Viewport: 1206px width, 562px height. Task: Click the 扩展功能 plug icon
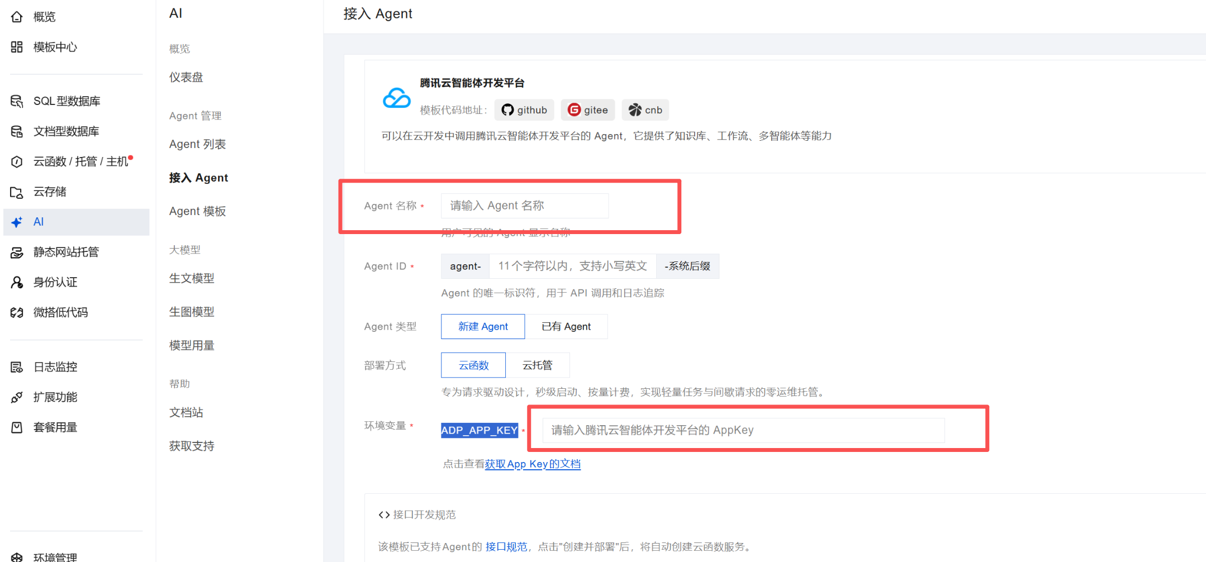coord(17,397)
